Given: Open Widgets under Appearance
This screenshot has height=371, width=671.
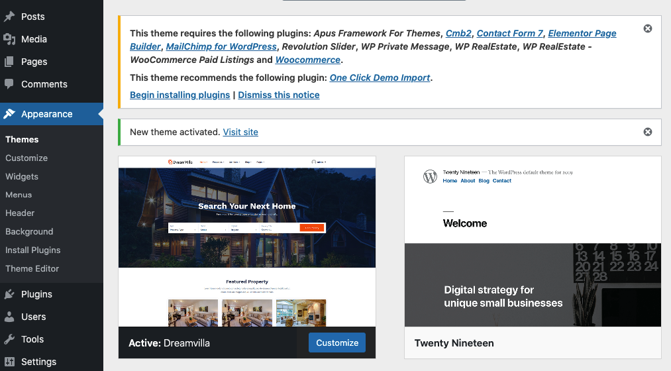Looking at the screenshot, I should 22,176.
